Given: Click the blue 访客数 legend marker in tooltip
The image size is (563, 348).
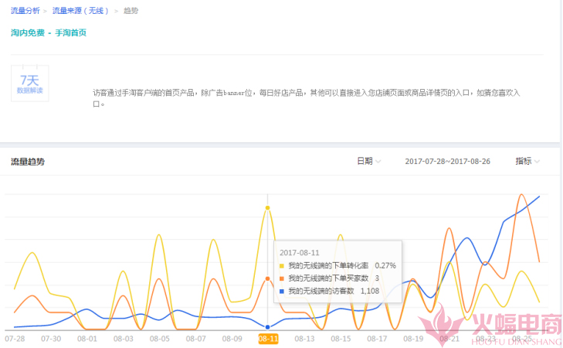Looking at the screenshot, I should [283, 292].
